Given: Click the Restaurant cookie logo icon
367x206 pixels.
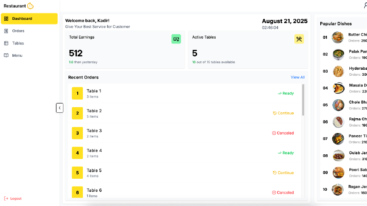Looking at the screenshot, I should click(31, 6).
